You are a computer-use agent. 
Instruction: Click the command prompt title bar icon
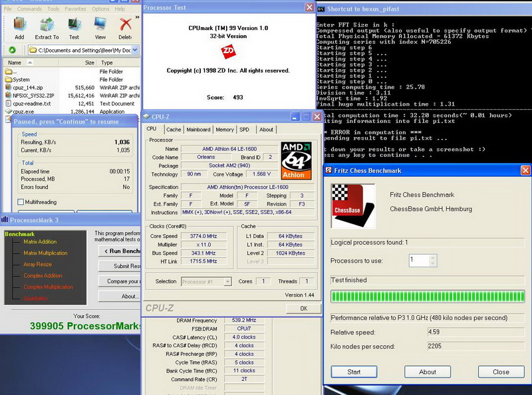[x=321, y=9]
